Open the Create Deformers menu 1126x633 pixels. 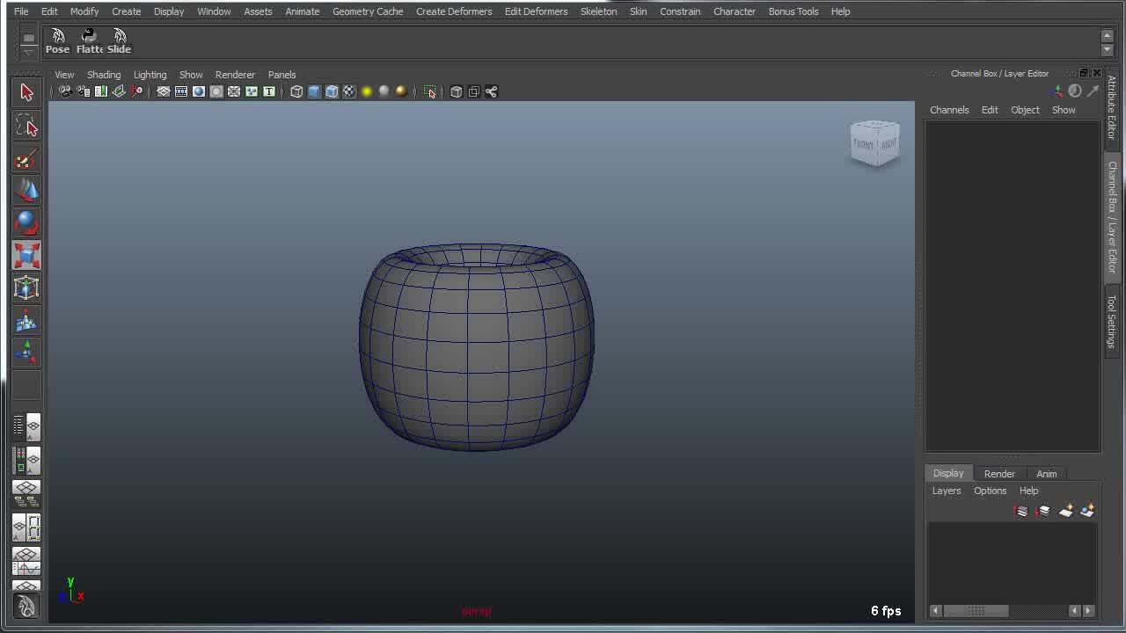point(454,11)
